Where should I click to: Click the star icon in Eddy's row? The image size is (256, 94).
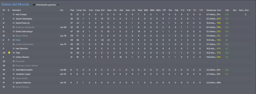click(x=9, y=40)
